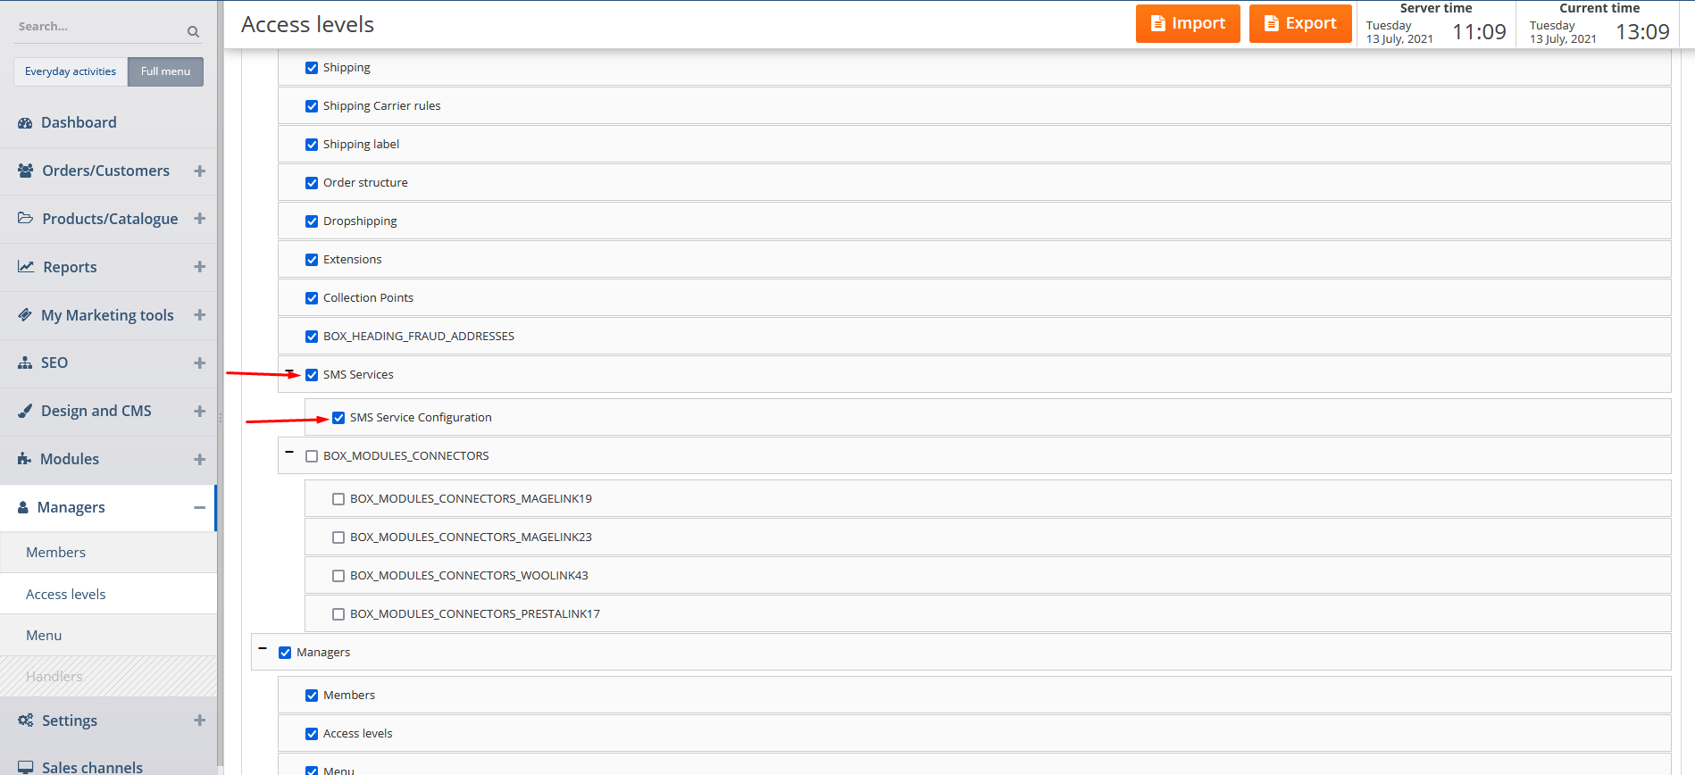Click the Orders/Customers people icon

pyautogui.click(x=26, y=171)
